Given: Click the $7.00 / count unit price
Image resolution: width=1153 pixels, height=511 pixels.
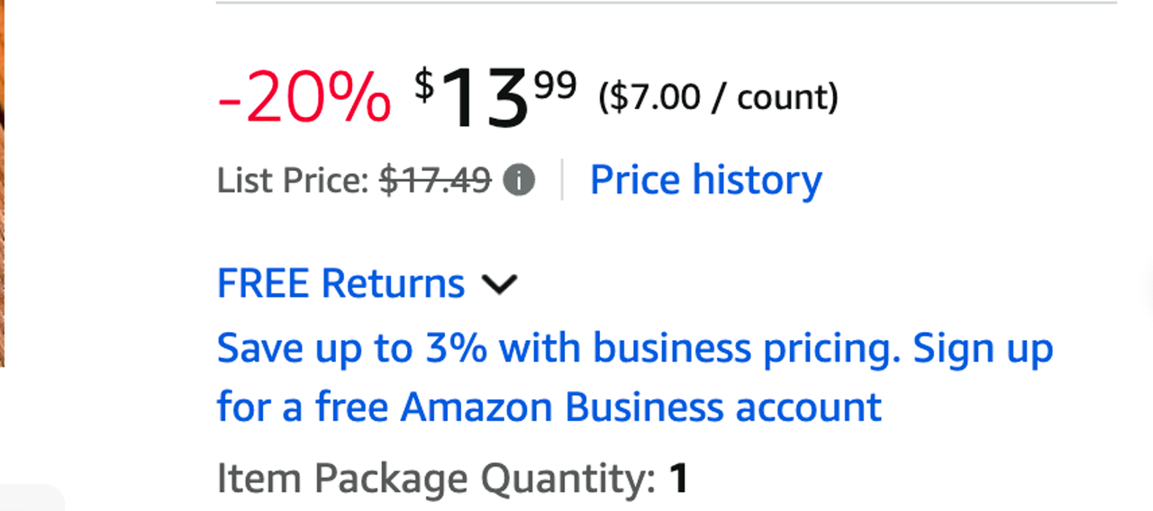Looking at the screenshot, I should pos(718,97).
